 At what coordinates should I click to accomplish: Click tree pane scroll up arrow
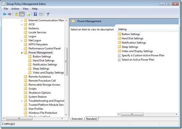(x=66, y=20)
